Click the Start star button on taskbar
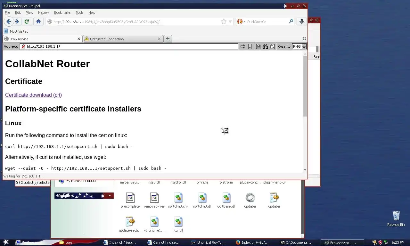The image size is (410, 246). tap(6, 242)
